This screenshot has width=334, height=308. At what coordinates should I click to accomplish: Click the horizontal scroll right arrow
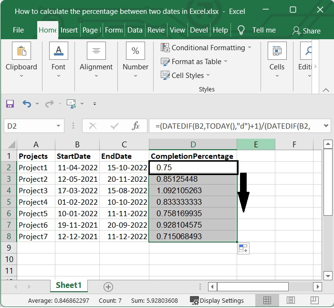[x=318, y=286]
